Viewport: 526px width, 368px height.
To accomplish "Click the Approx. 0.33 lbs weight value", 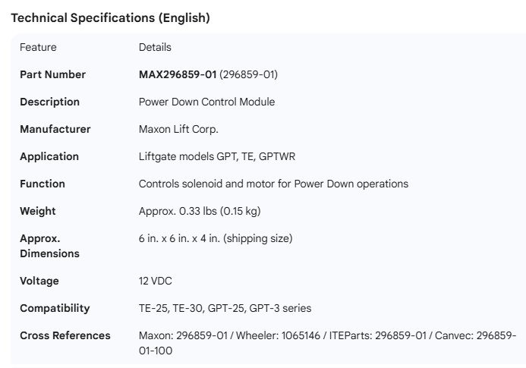I will 200,211.
